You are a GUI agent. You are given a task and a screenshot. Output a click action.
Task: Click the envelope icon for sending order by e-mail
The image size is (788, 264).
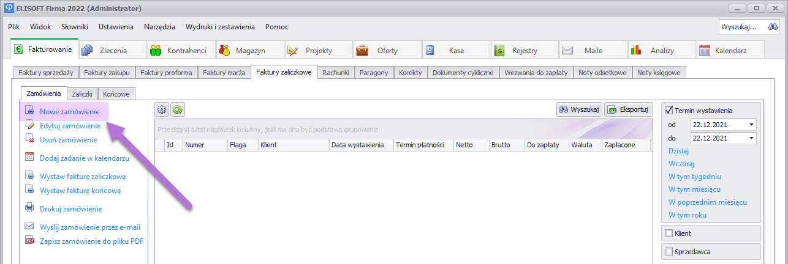click(30, 227)
